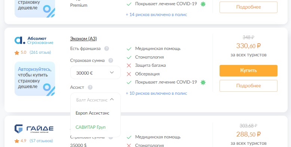
Task: Click the star rating icon beside 4.9
Action: click(17, 141)
